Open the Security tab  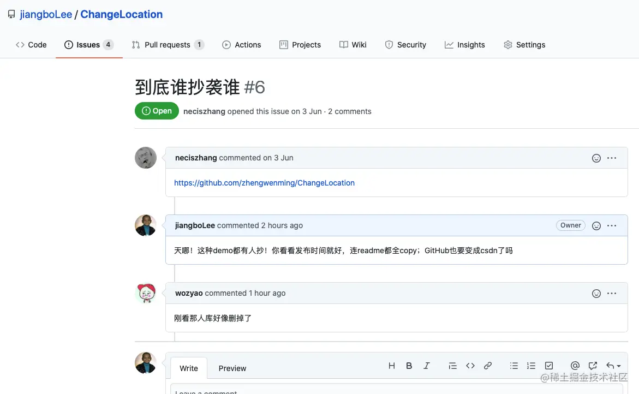pos(405,45)
